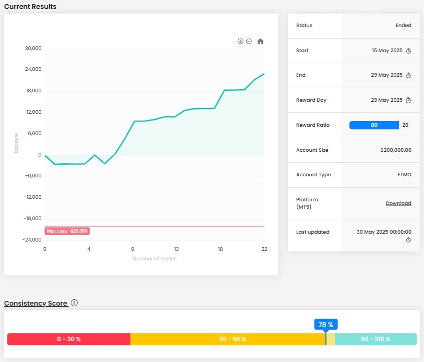Viewport: 424px width, 362px height.
Task: Click the FTMO account type value
Action: pyautogui.click(x=404, y=175)
